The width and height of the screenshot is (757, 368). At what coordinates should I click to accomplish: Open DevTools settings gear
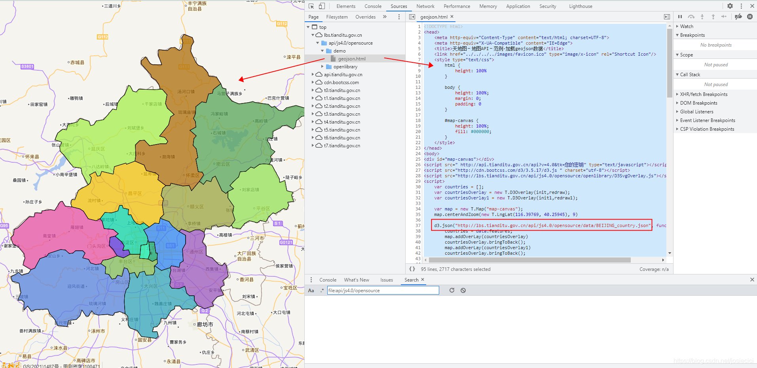(730, 6)
